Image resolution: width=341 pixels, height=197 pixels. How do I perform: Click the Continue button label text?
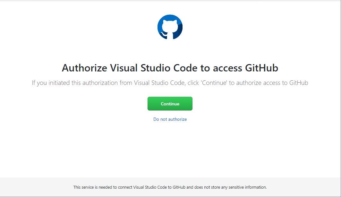[170, 103]
